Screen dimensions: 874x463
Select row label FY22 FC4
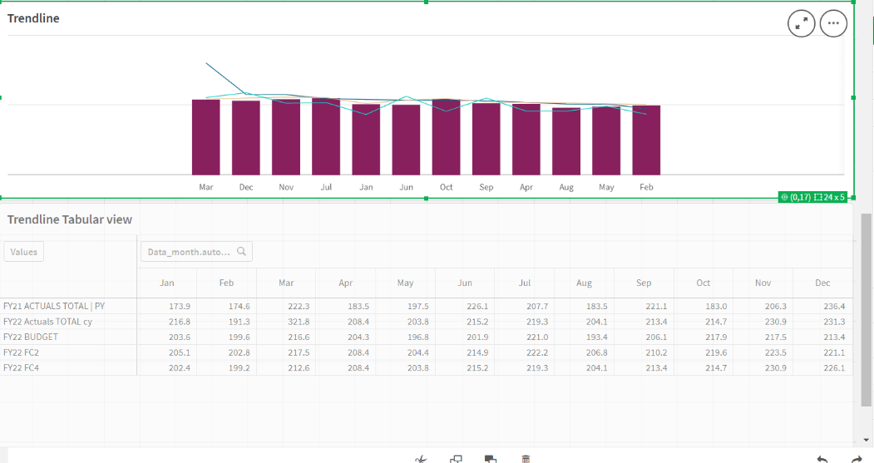point(21,367)
